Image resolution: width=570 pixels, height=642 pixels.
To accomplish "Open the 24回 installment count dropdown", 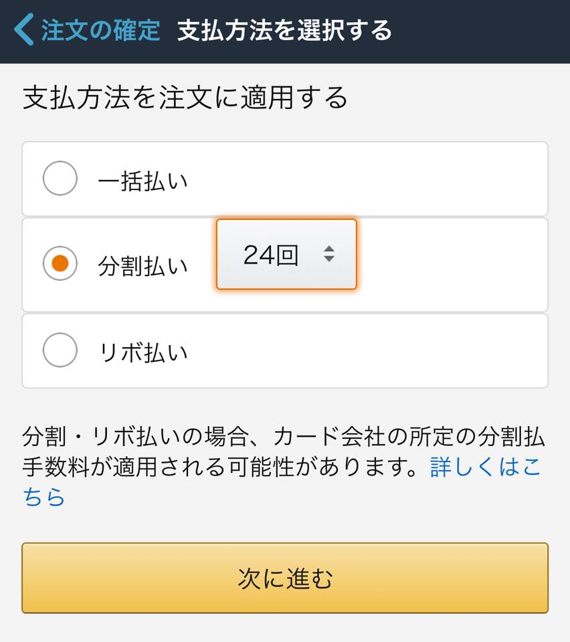I will (286, 254).
